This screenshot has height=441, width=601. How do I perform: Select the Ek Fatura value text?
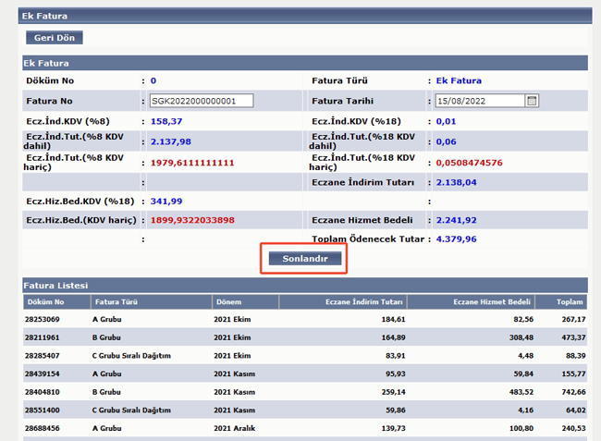pyautogui.click(x=459, y=80)
